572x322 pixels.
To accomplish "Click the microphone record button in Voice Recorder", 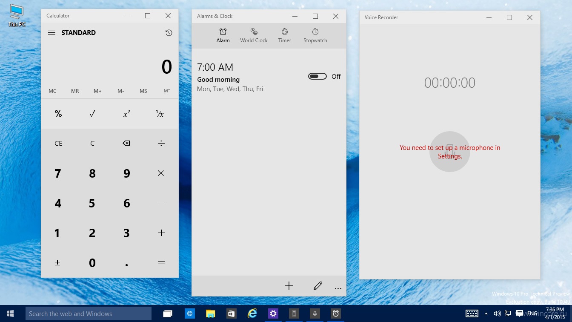I will click(449, 152).
